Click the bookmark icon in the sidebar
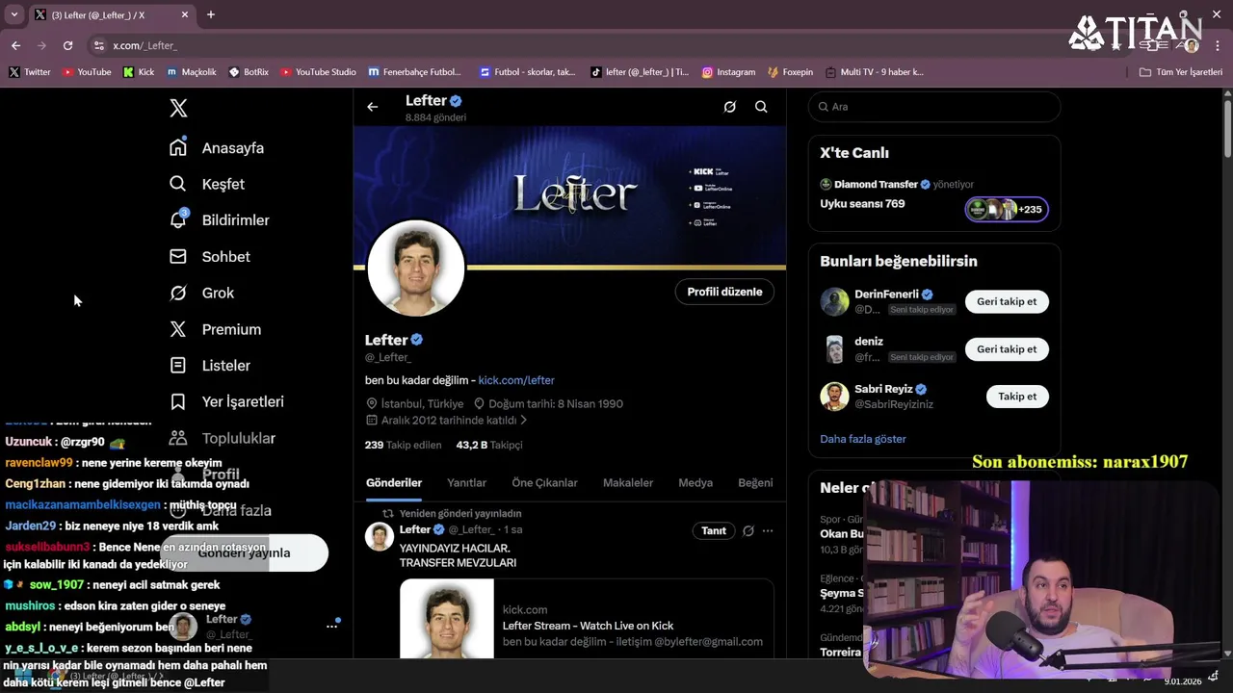The width and height of the screenshot is (1233, 693). click(x=178, y=401)
